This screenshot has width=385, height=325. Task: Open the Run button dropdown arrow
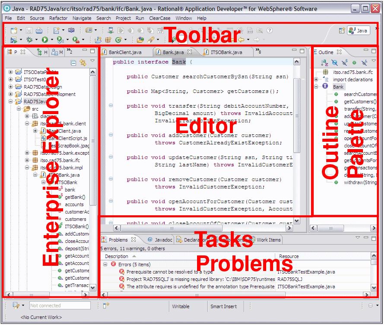[52, 40]
